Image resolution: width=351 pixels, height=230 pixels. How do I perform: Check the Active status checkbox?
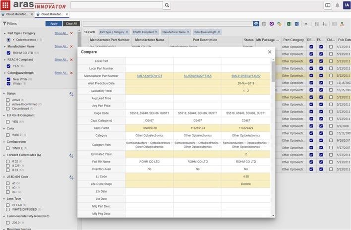pyautogui.click(x=8, y=100)
